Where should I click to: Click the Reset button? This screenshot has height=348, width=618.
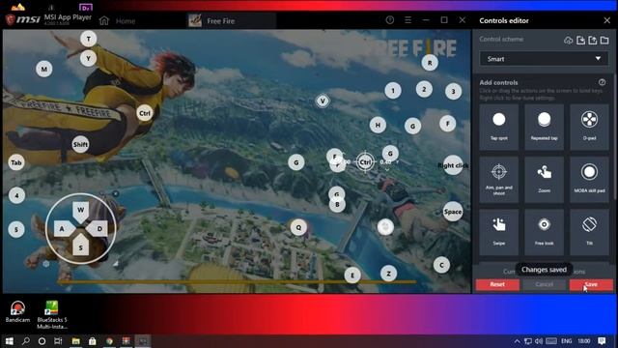point(497,284)
